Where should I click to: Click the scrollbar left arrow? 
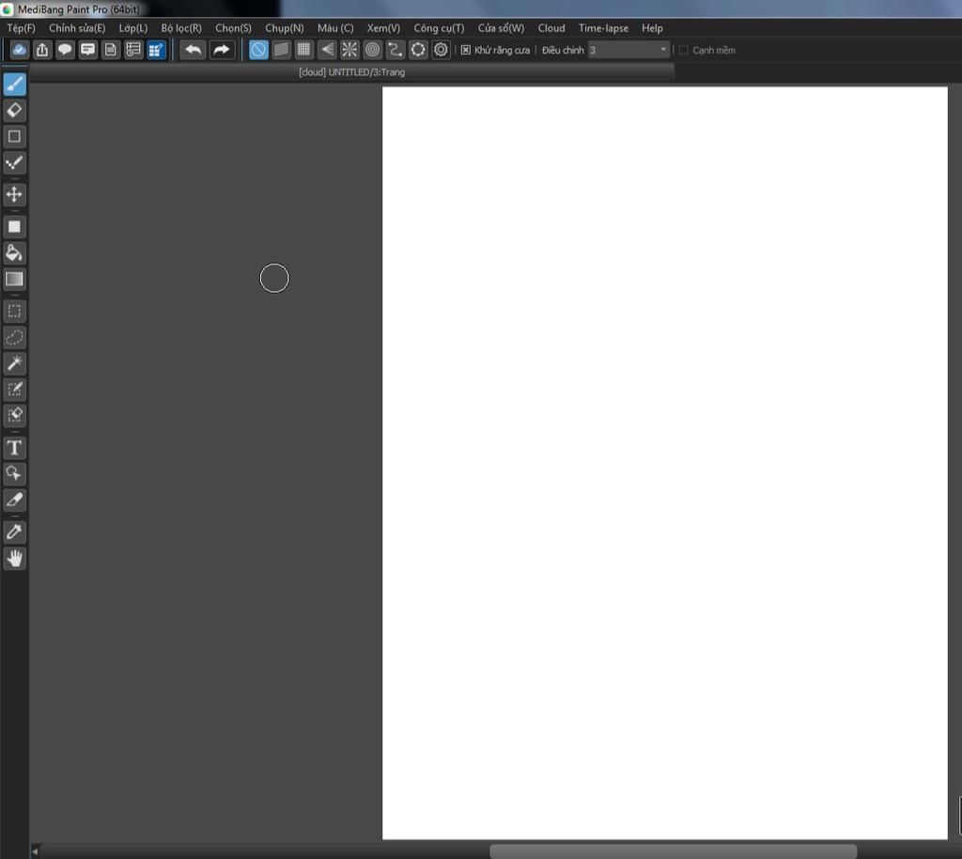tap(36, 851)
